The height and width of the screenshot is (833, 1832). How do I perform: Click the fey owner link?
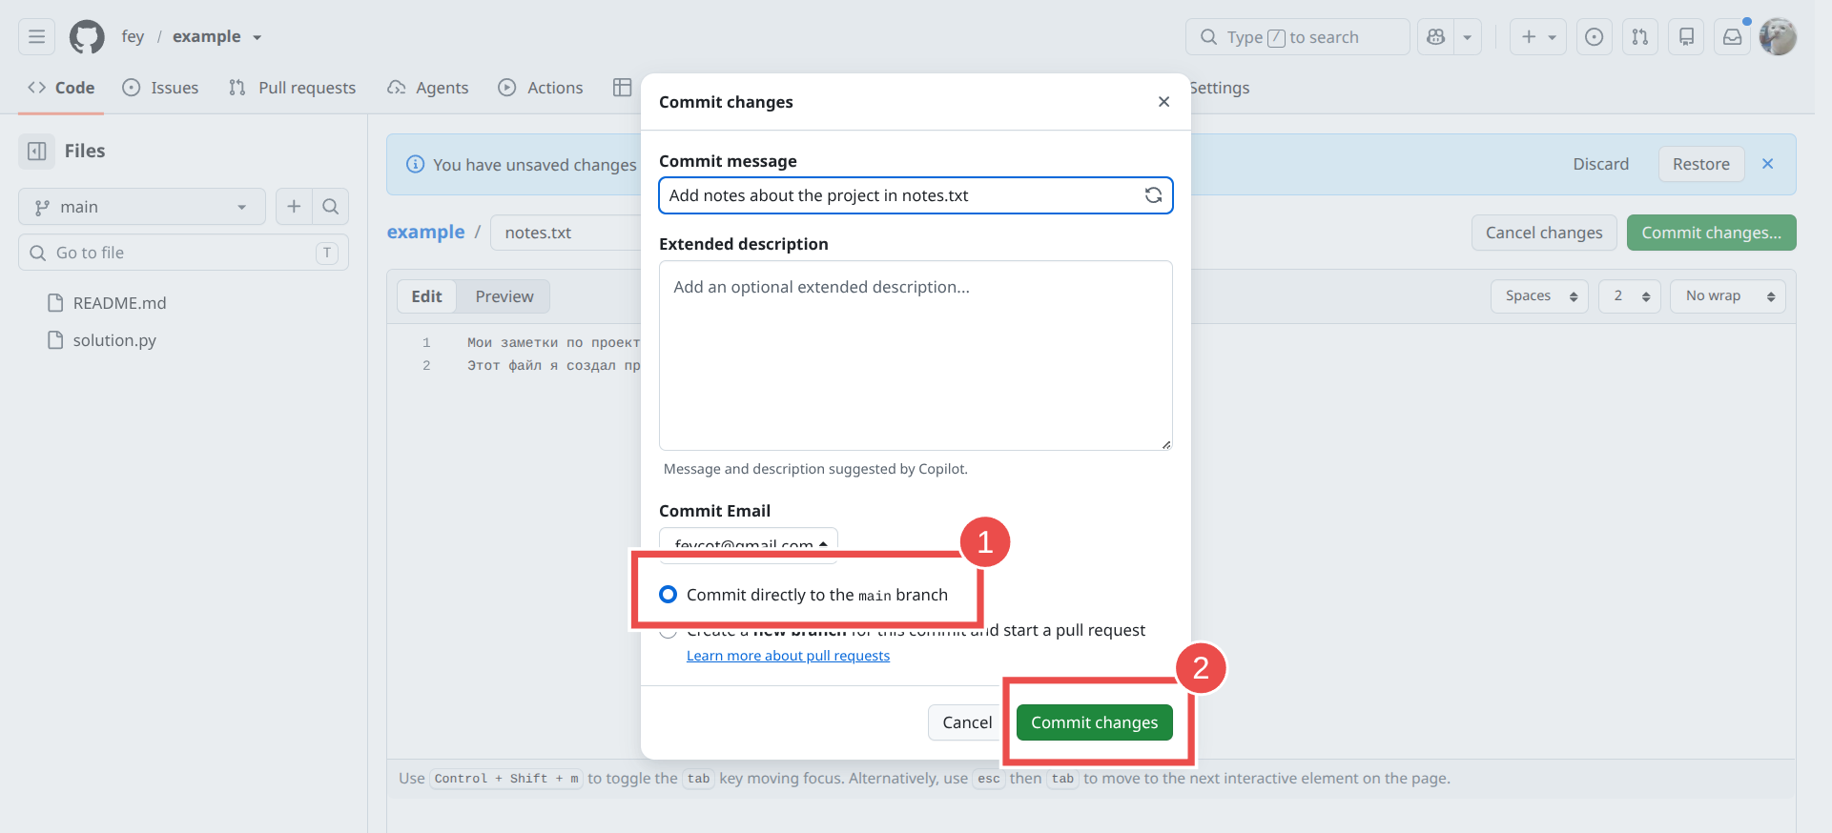point(133,37)
